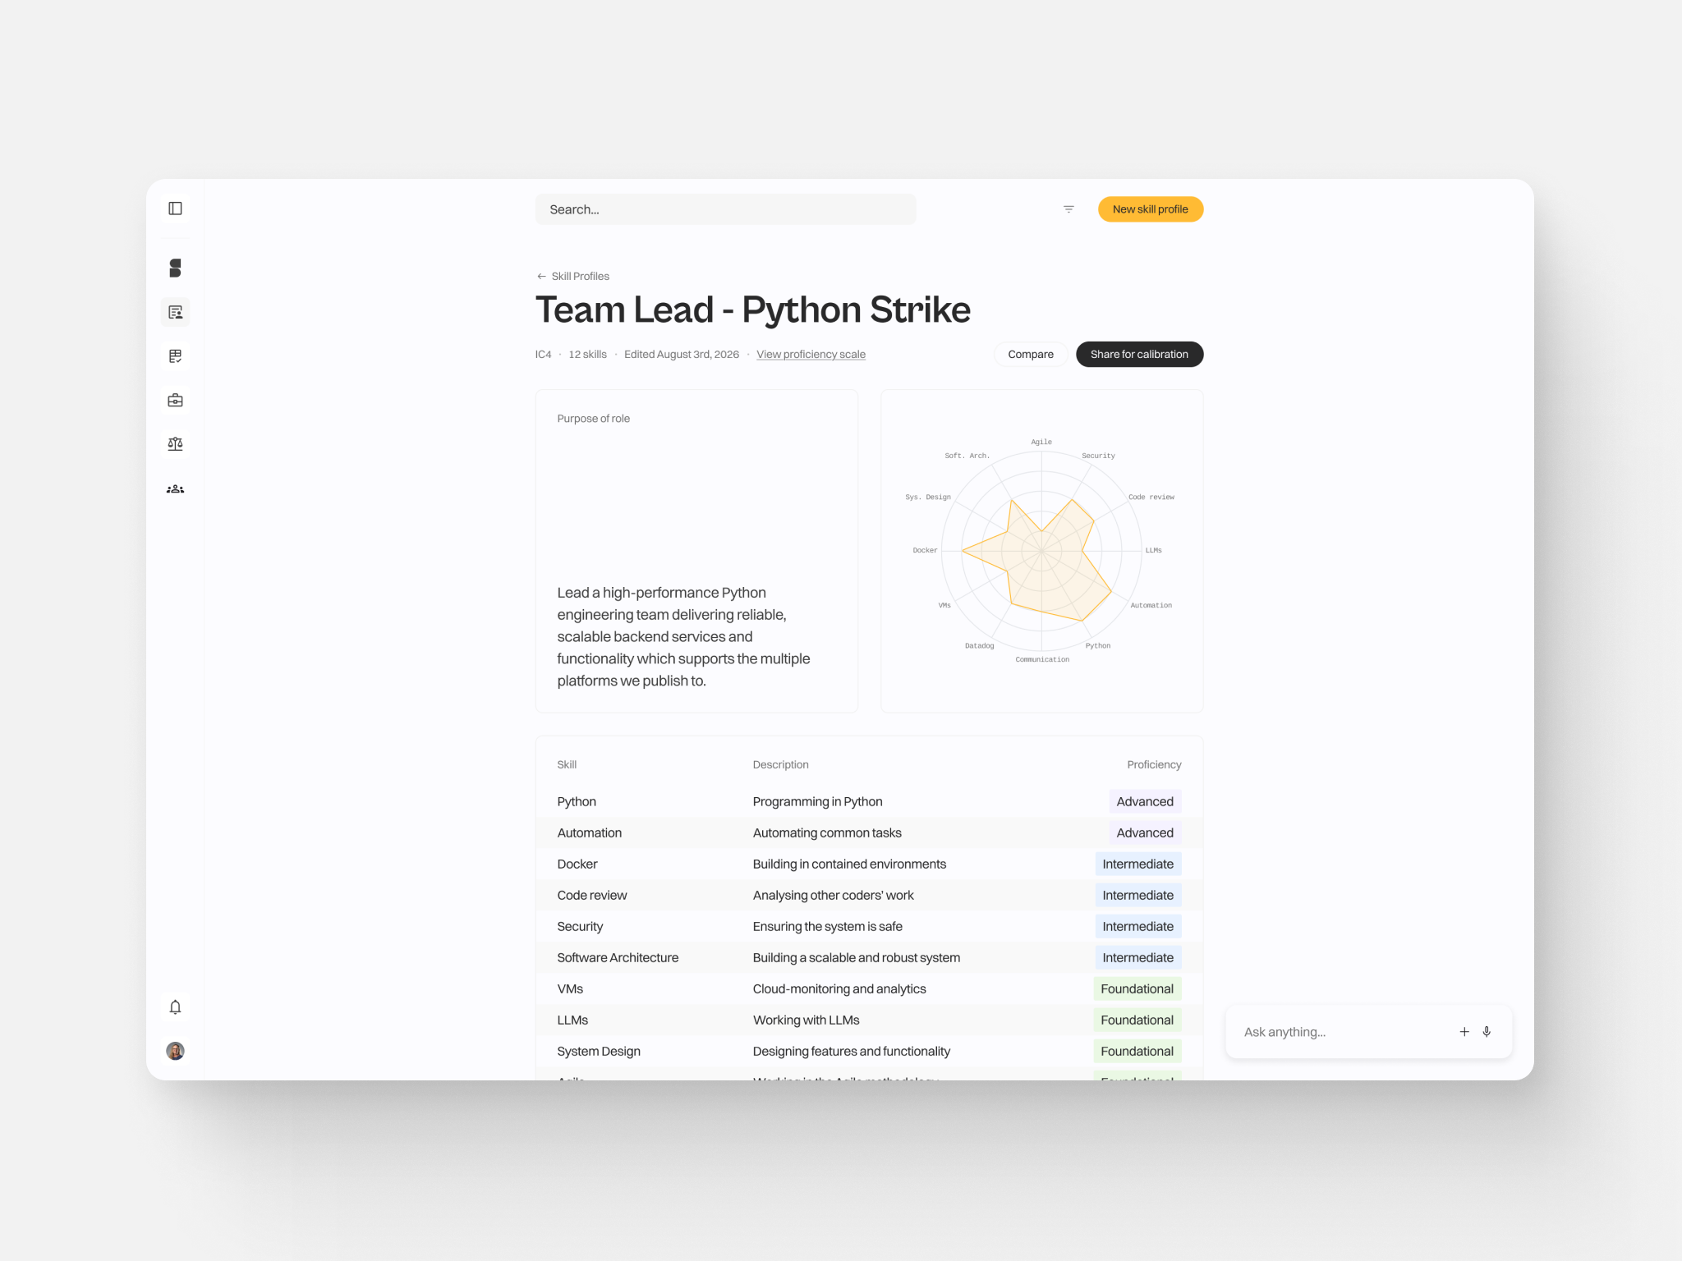The image size is (1682, 1261).
Task: Click Share for calibration
Action: (1139, 355)
